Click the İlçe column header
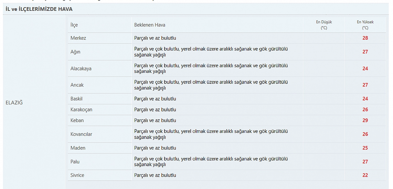 74,25
